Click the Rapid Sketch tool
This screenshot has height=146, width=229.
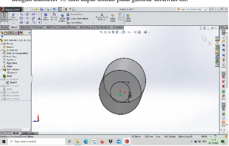point(128,18)
